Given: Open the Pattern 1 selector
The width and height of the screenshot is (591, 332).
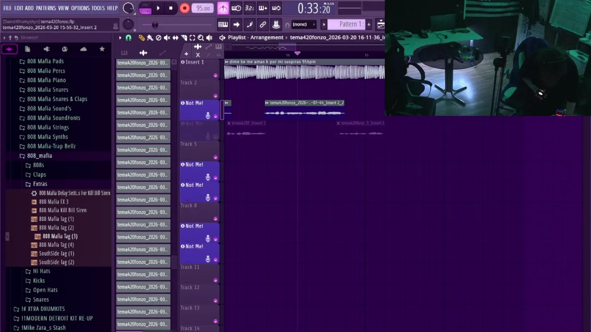Looking at the screenshot, I should pos(347,24).
